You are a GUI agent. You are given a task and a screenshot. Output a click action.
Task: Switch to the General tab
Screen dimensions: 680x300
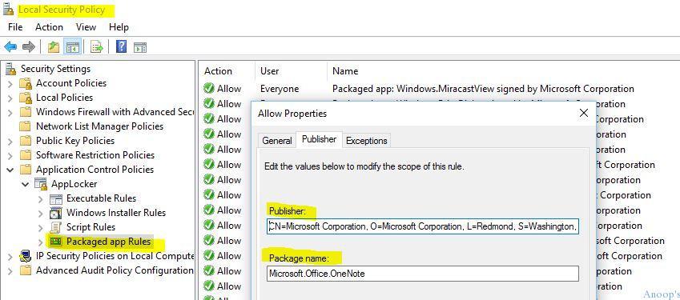click(x=276, y=141)
